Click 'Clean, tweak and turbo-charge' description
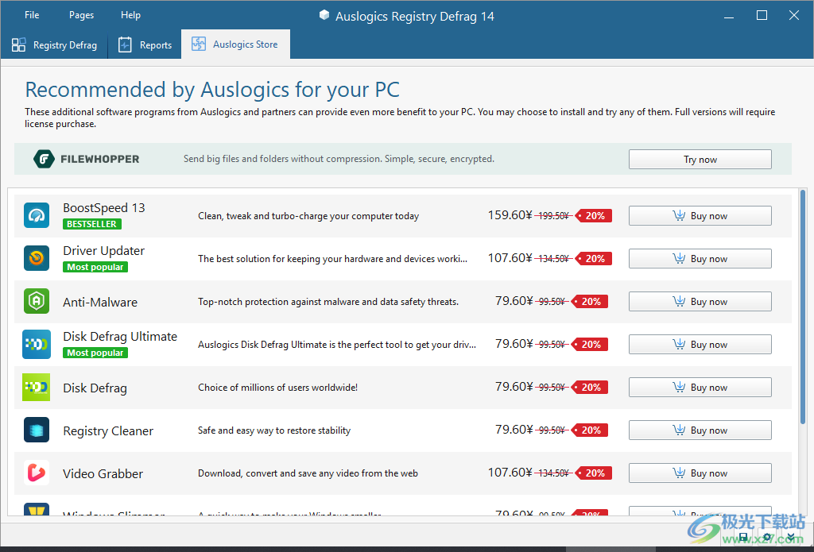Image resolution: width=814 pixels, height=552 pixels. point(308,216)
